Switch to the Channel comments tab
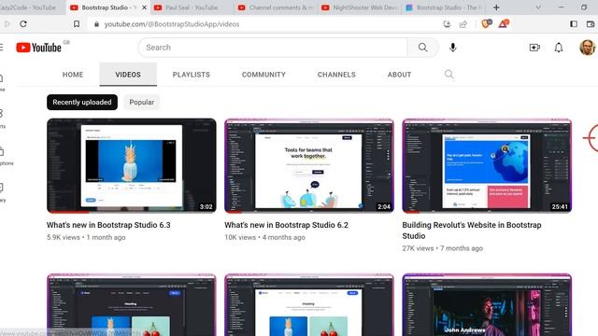Image resolution: width=598 pixels, height=336 pixels. coord(276,7)
